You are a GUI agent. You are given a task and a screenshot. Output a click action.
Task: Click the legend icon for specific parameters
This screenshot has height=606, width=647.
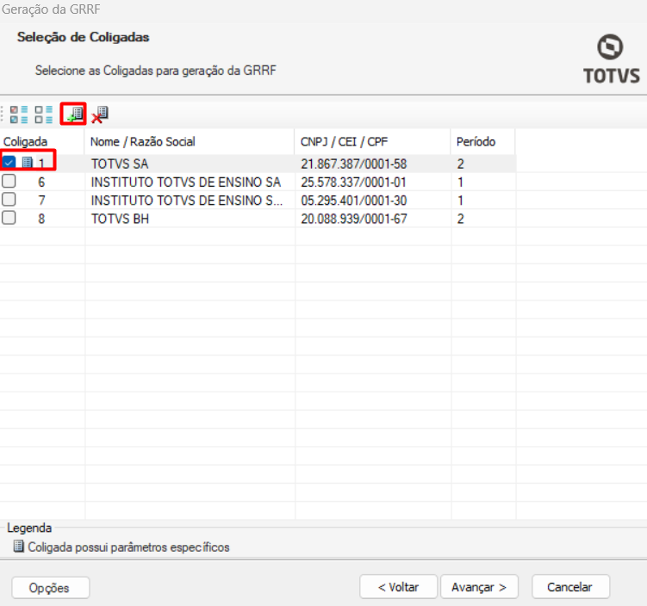(x=19, y=547)
